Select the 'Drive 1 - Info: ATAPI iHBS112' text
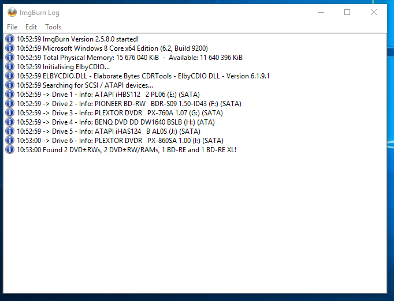The image size is (394, 301). [96, 95]
